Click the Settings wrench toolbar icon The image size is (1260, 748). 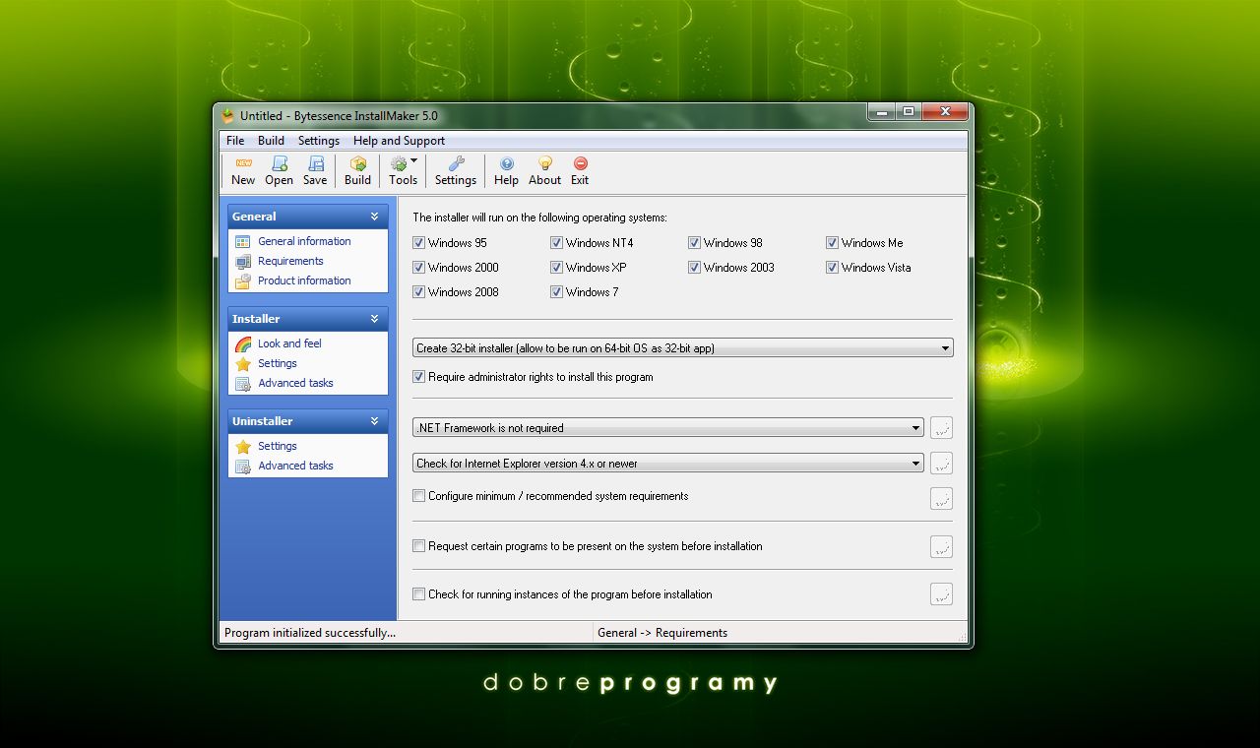456,163
